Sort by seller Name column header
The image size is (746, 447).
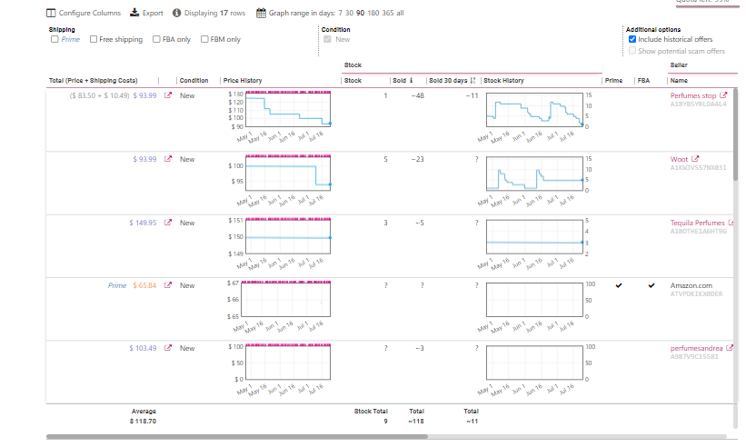pyautogui.click(x=679, y=80)
